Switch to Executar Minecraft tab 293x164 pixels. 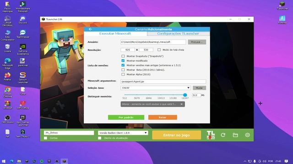tap(115, 33)
